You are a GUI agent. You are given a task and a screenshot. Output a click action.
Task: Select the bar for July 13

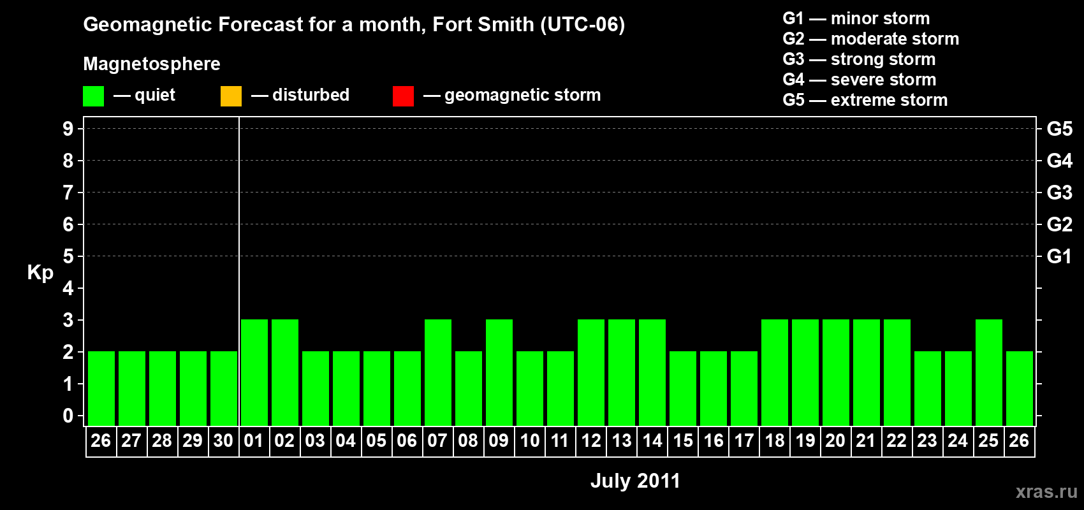click(x=622, y=372)
